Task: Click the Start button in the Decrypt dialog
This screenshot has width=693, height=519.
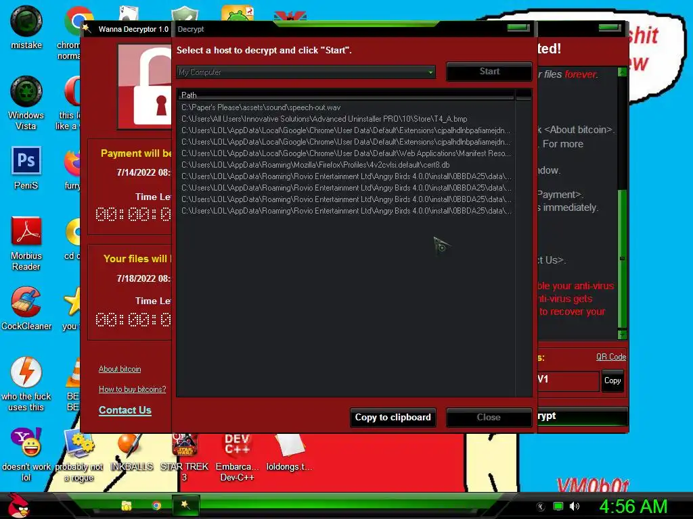Action: (x=489, y=72)
